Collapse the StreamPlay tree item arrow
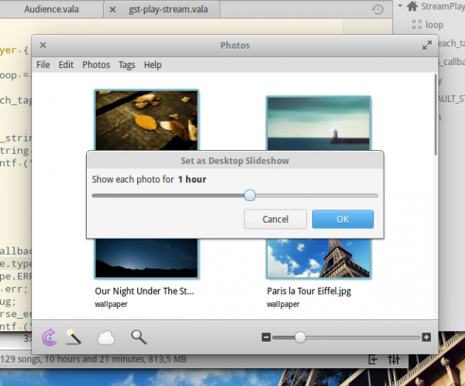The image size is (465, 386). coord(401,7)
